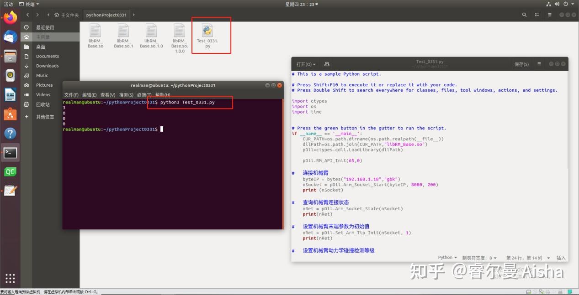Switch Files to list view
Image resolution: width=579 pixels, height=295 pixels.
(x=537, y=15)
